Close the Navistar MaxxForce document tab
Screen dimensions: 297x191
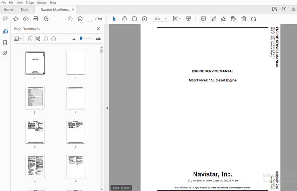click(73, 9)
